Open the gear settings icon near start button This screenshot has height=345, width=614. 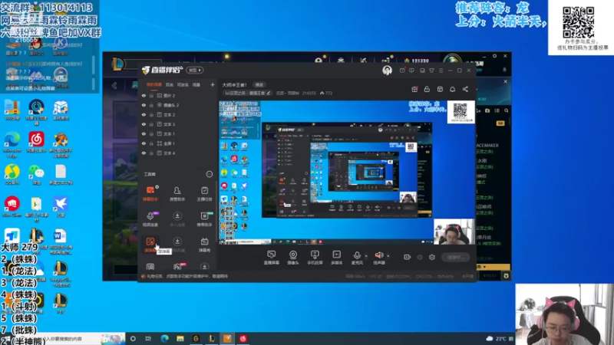click(x=432, y=257)
